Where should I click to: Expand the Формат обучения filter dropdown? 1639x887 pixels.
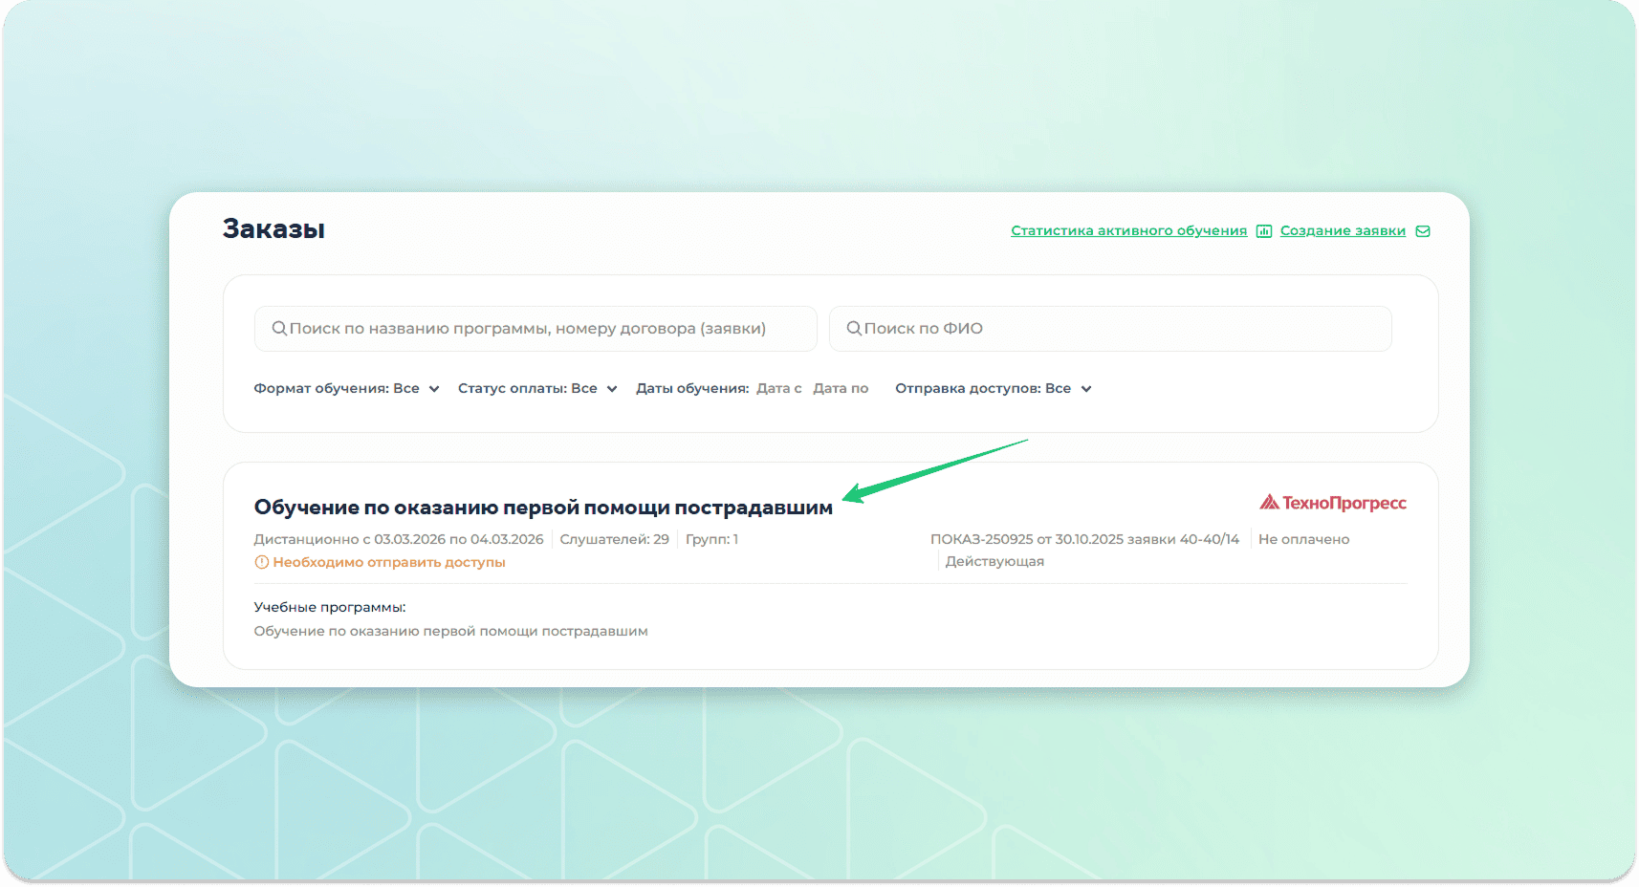click(346, 388)
